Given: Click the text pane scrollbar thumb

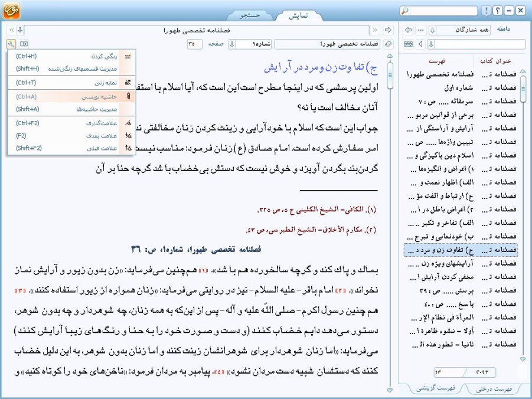Looking at the screenshot, I should tap(390, 75).
